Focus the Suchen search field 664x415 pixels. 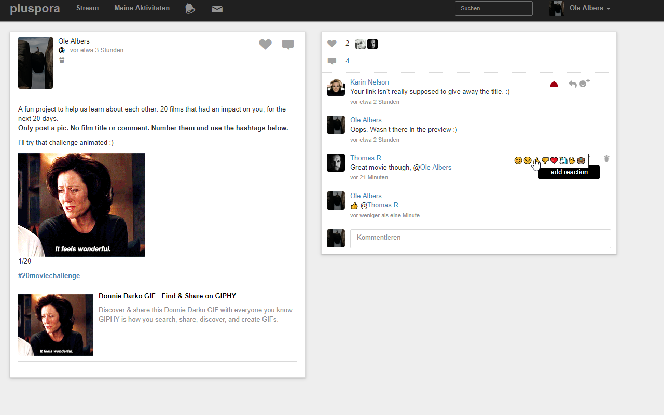(x=494, y=8)
